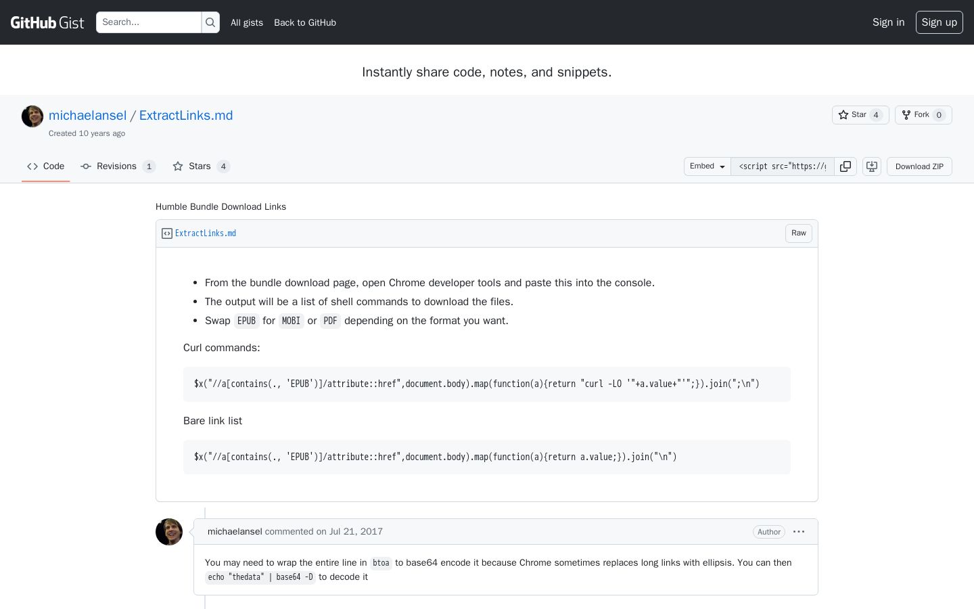Viewport: 974px width, 609px height.
Task: Open the GitHub Gist logo home link
Action: 47,22
